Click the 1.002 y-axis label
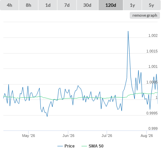 (x=153, y=35)
